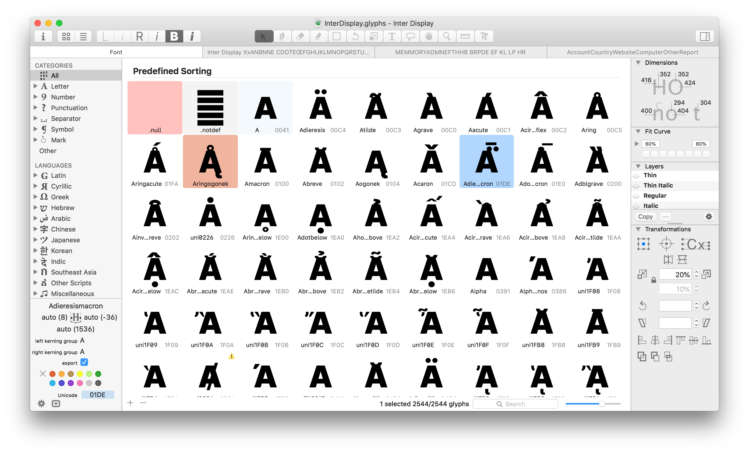Add a new glyph with the plus button
Screen dimensions: 749x454
pos(130,403)
